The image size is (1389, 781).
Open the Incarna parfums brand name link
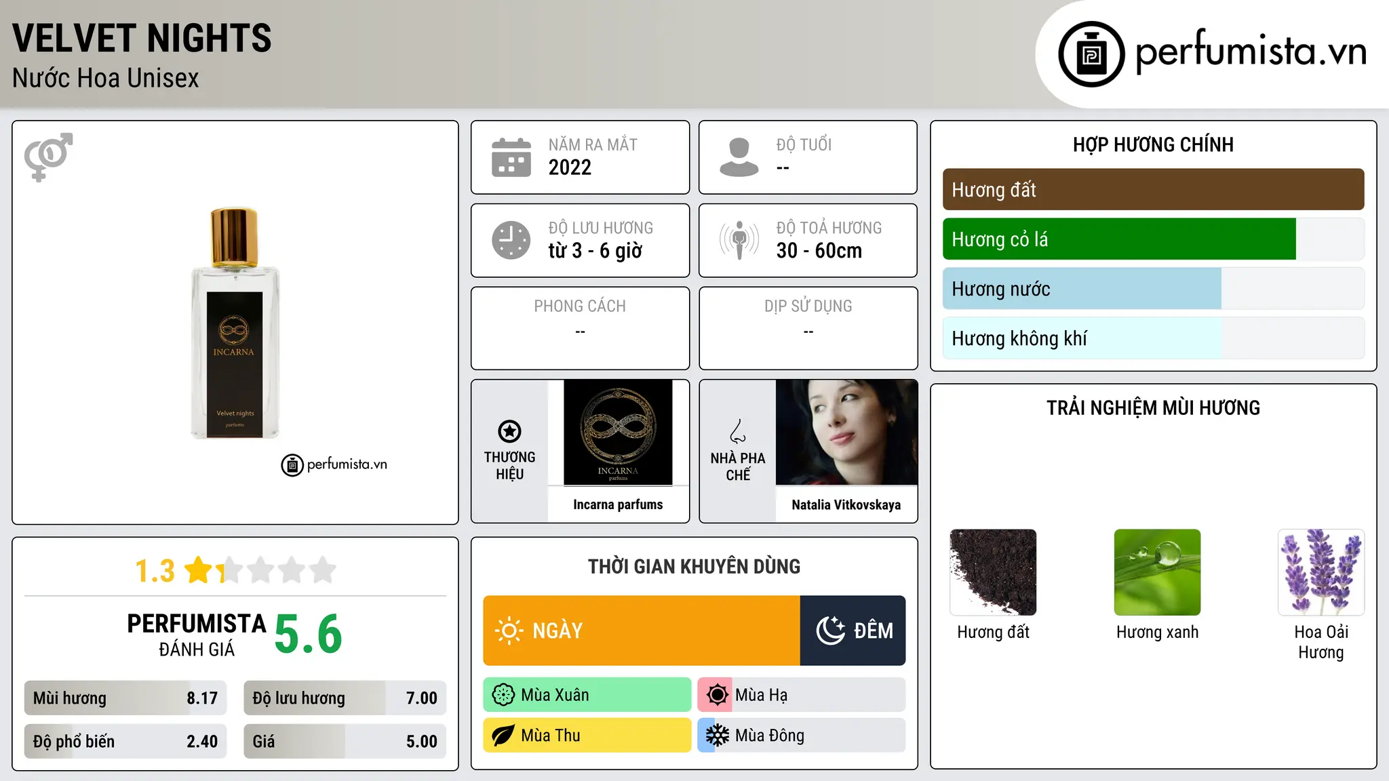(x=618, y=504)
